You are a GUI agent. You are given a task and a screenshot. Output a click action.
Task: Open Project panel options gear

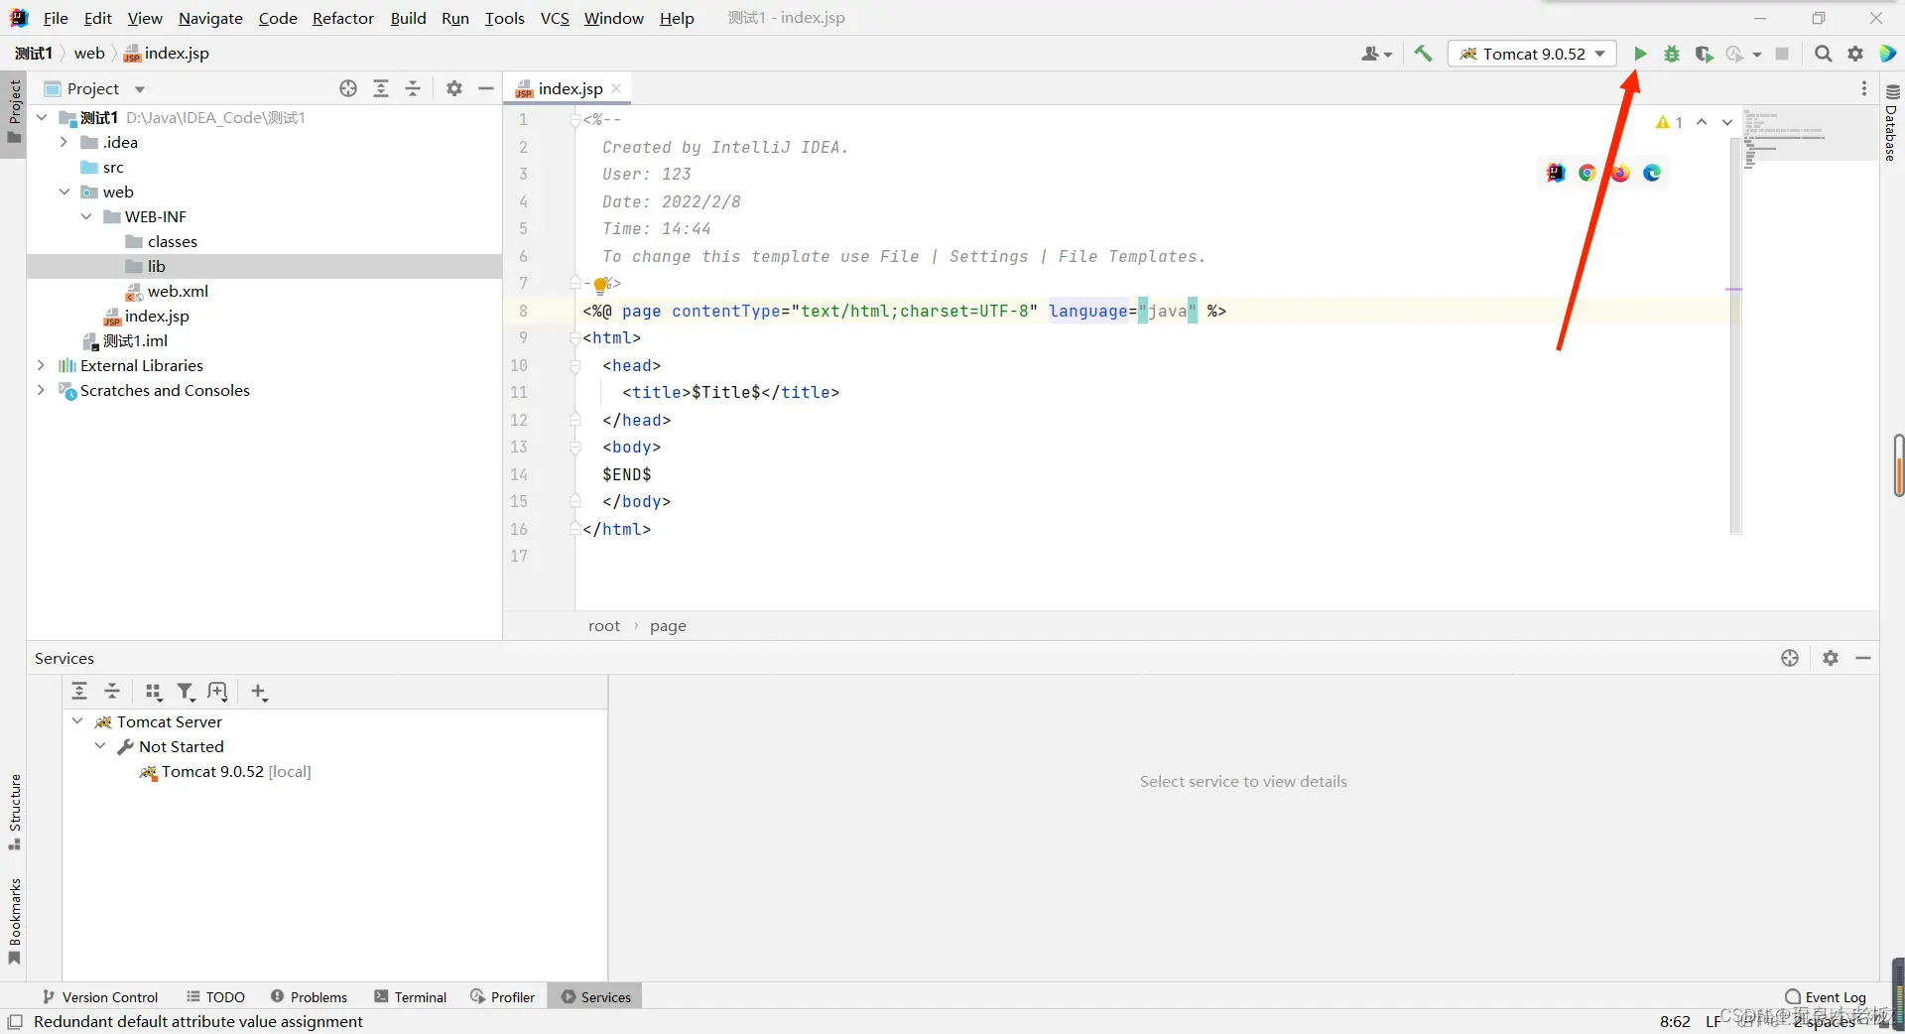[x=454, y=88]
